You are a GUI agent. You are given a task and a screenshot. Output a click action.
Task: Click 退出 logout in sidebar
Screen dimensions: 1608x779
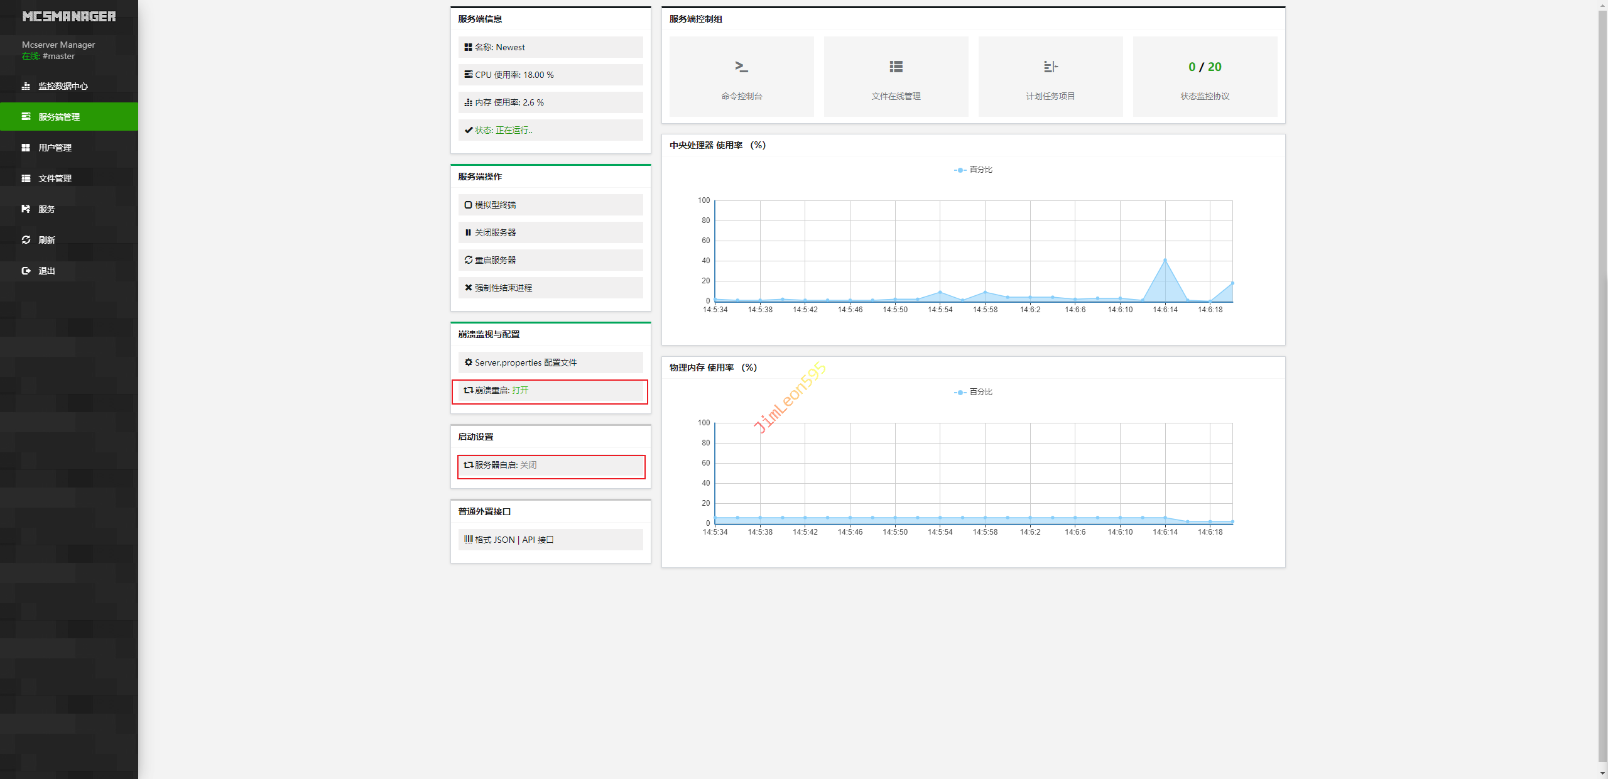click(x=46, y=271)
